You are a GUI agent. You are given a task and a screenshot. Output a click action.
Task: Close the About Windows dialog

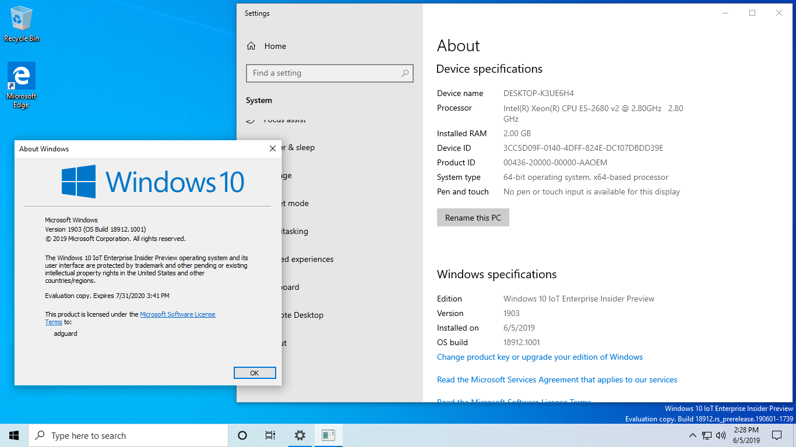pos(272,149)
